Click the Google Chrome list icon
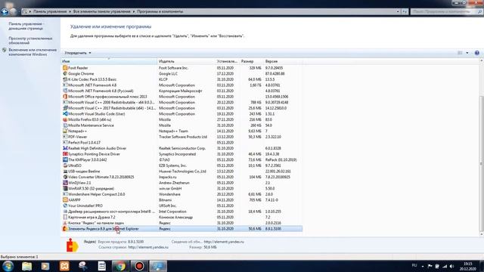 point(65,74)
